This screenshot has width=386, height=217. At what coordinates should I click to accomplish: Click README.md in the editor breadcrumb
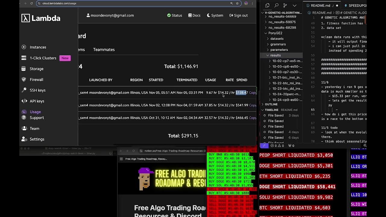tap(321, 13)
